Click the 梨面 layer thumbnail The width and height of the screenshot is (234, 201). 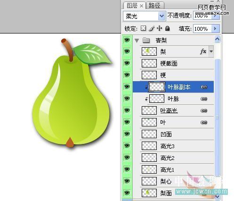click(x=149, y=193)
